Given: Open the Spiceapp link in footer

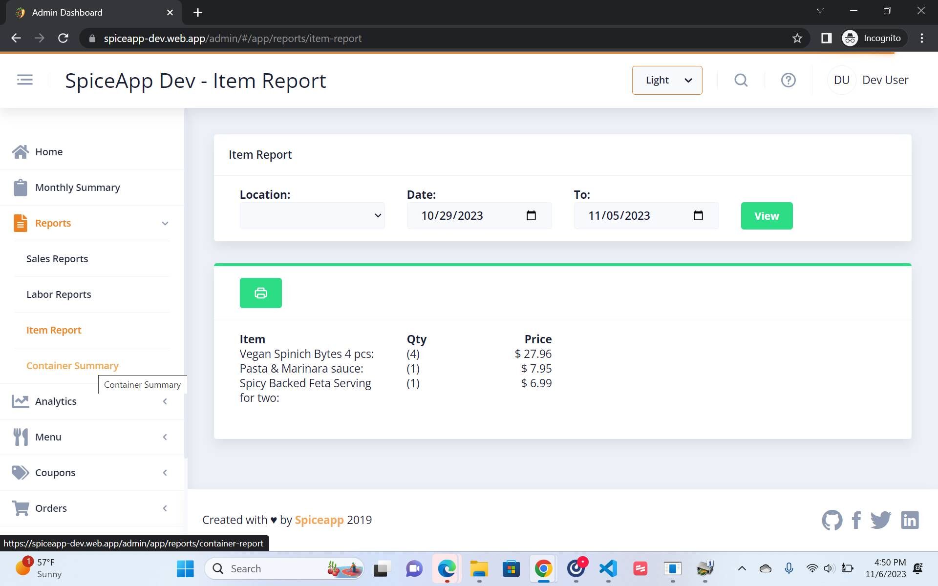Looking at the screenshot, I should point(319,520).
